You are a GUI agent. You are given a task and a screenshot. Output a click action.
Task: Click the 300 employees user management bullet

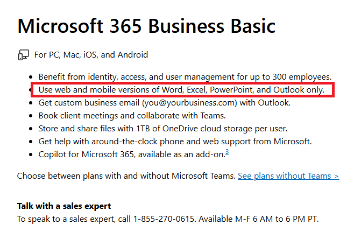point(185,76)
